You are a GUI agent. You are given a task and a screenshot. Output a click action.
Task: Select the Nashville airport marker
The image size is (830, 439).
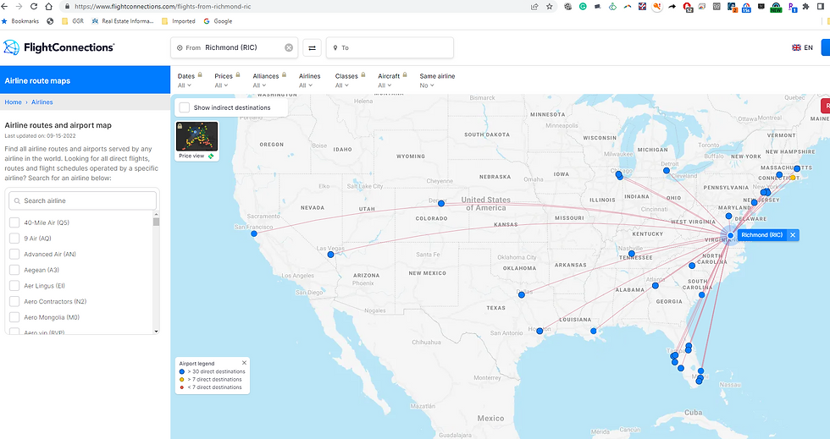(632, 254)
